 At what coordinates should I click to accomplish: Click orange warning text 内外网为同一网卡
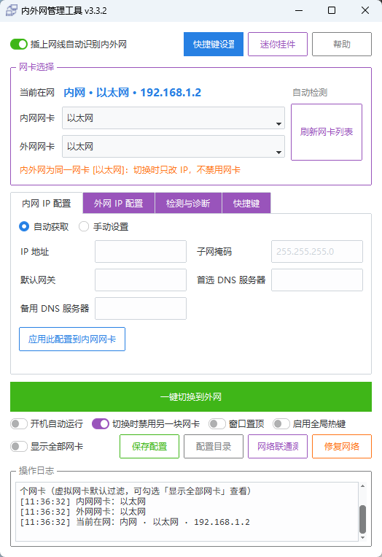pos(130,170)
